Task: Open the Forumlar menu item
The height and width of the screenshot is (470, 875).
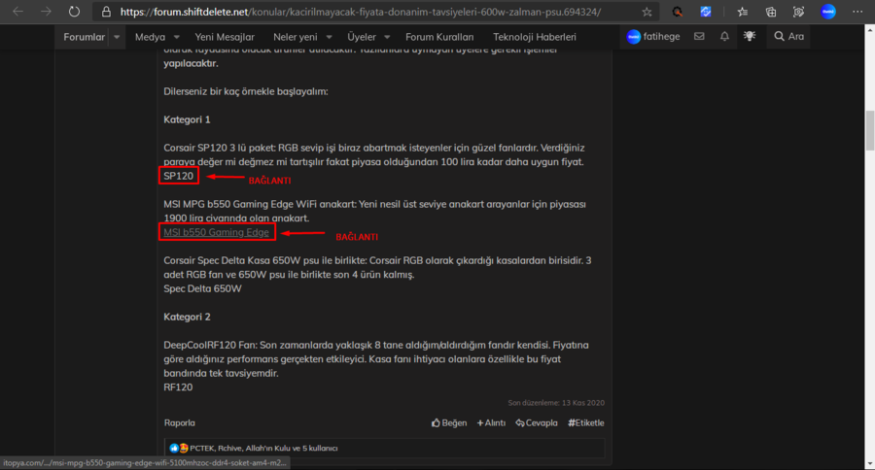Action: point(85,37)
